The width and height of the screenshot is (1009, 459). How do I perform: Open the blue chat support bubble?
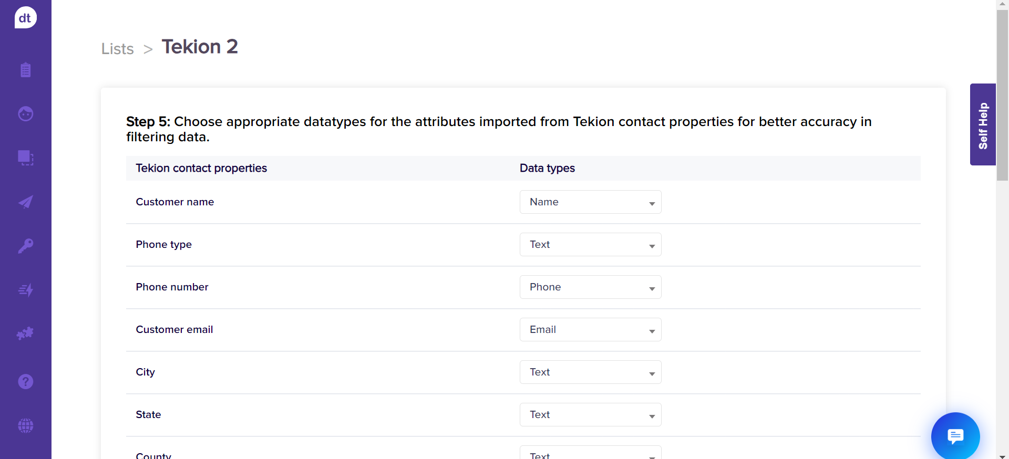(955, 436)
